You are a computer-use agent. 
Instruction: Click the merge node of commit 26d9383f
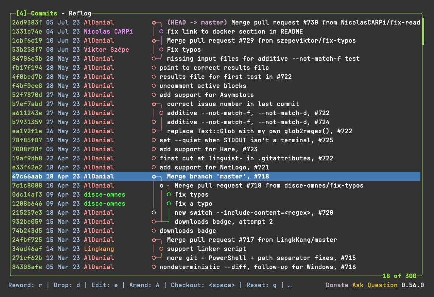(154, 23)
